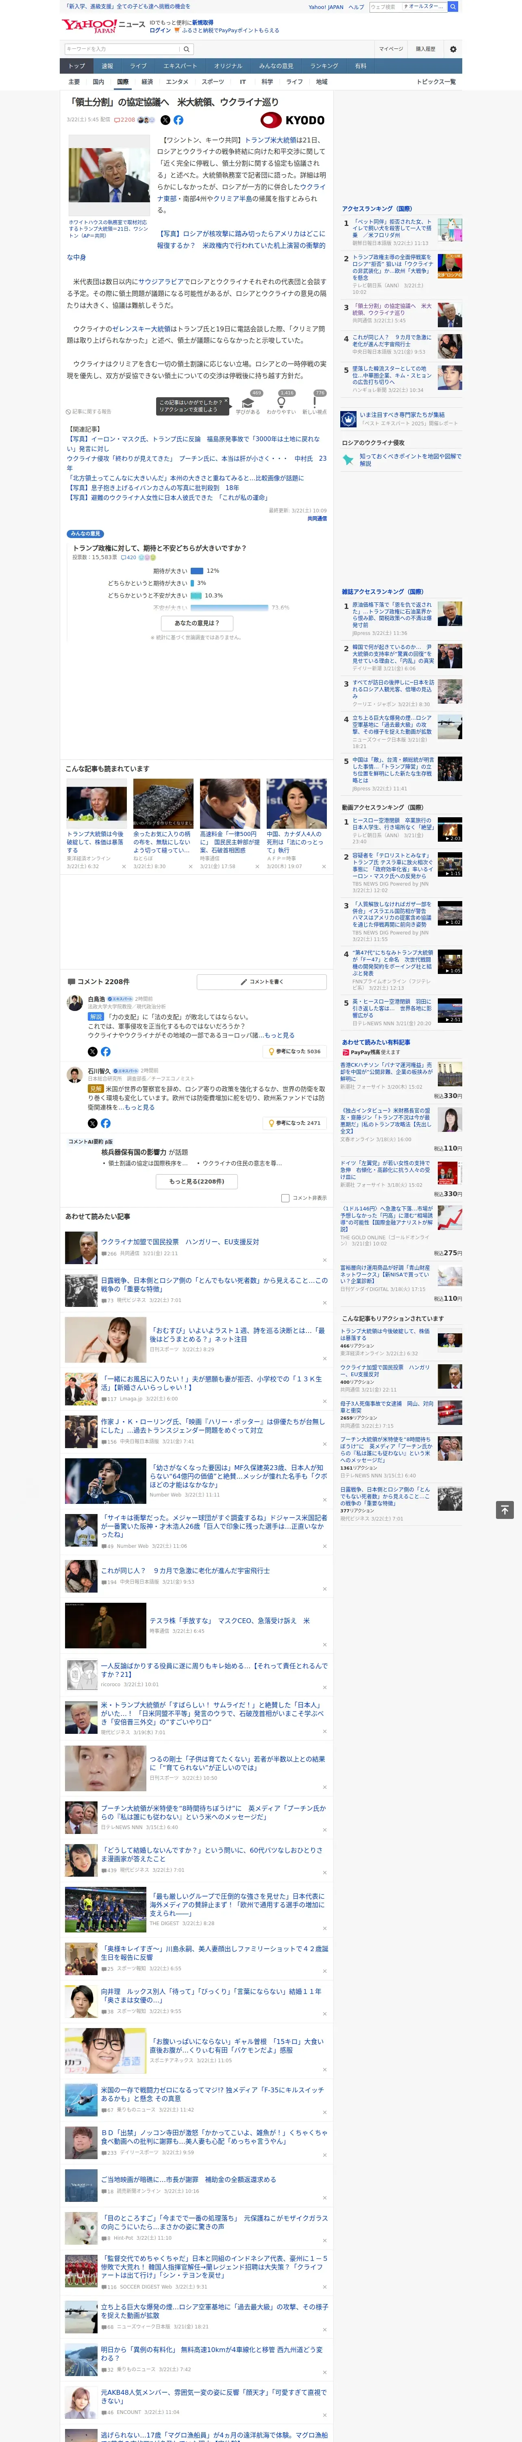Click the わかりやすい lightbulb reaction

click(x=281, y=404)
